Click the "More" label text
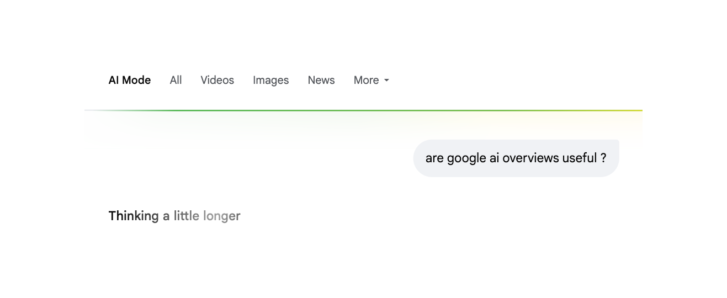727x298 pixels. (x=366, y=81)
